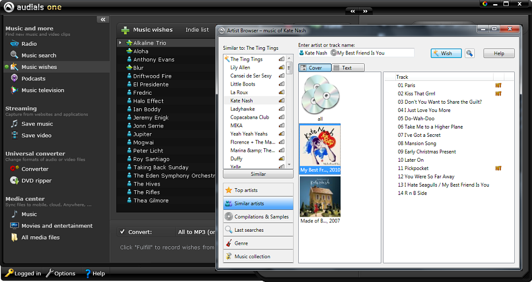Open Music collection category
Image resolution: width=532 pixels, height=282 pixels.
point(258,256)
